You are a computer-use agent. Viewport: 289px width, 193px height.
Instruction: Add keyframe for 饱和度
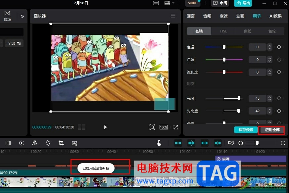coord(279,72)
